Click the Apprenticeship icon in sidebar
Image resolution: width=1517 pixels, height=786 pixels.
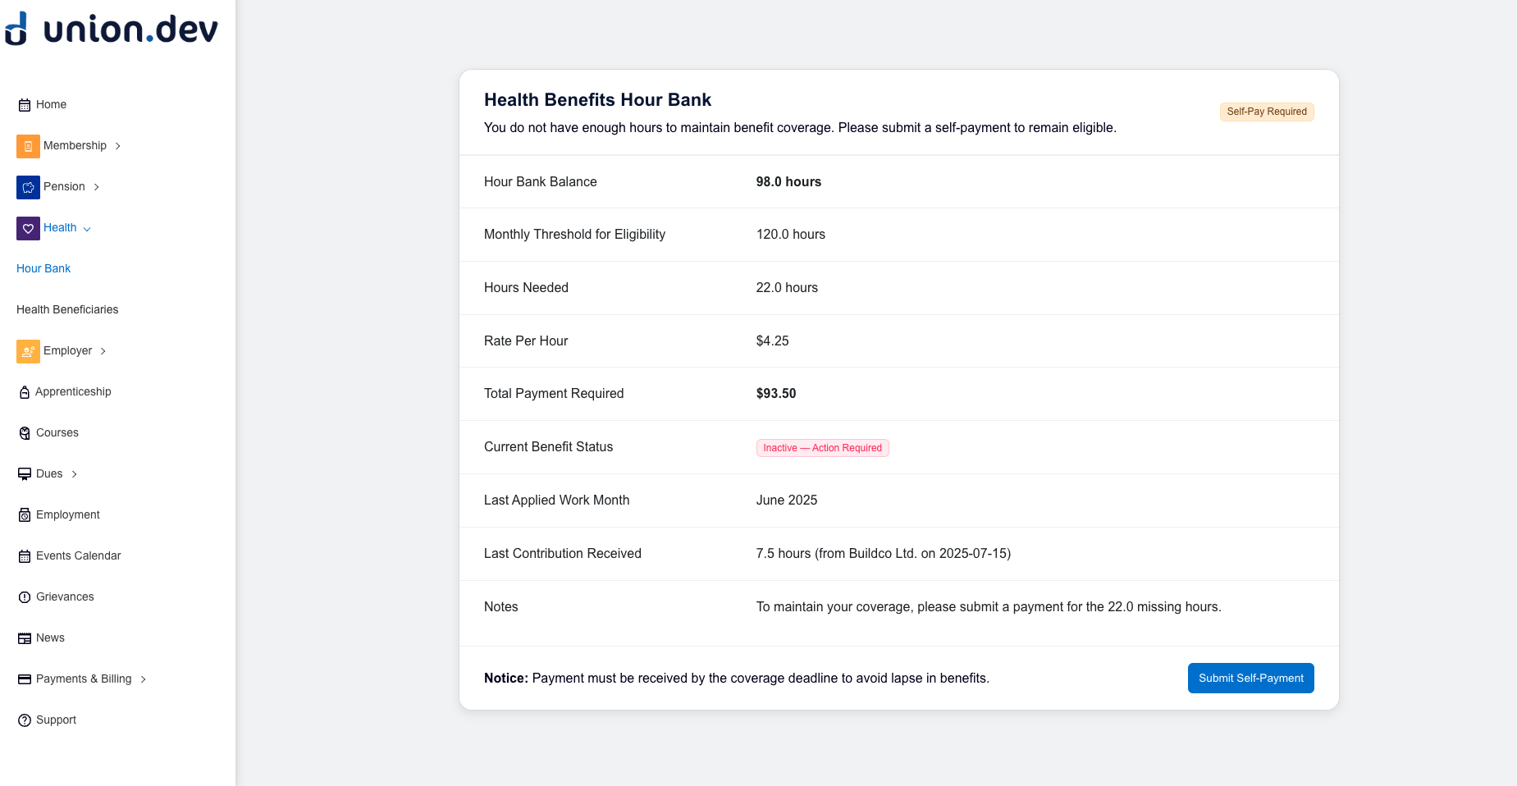click(x=25, y=392)
